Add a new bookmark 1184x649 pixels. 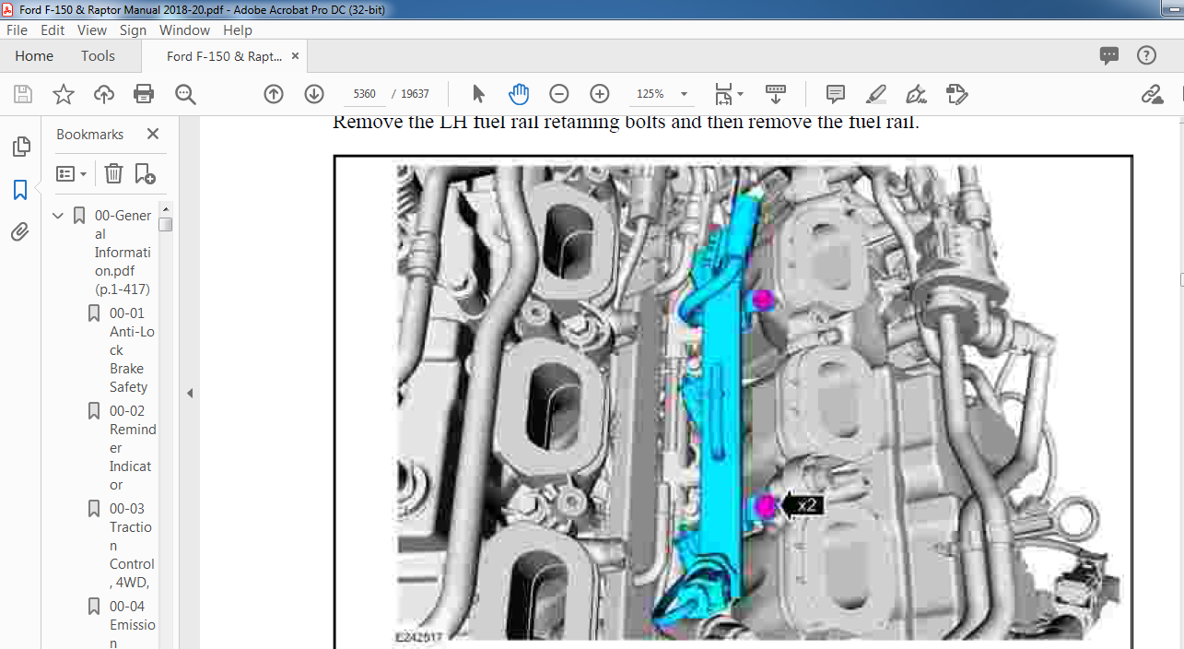[x=145, y=173]
